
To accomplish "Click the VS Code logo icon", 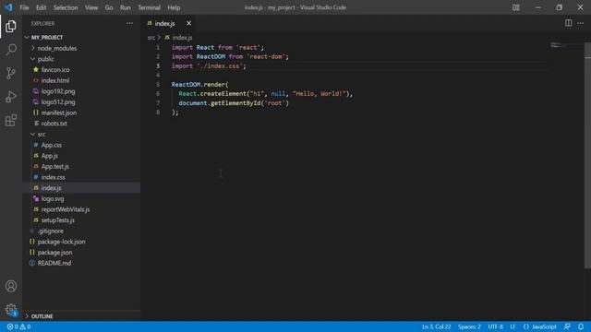I will coord(8,7).
